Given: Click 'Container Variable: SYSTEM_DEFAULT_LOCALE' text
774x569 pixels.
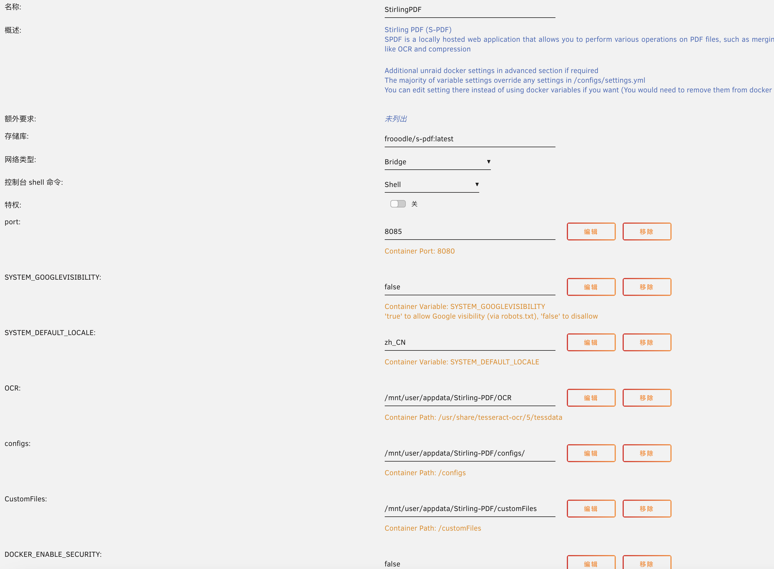Looking at the screenshot, I should 462,362.
